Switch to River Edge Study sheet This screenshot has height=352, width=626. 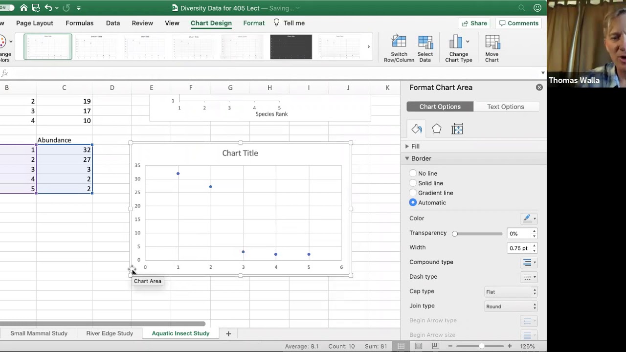click(110, 333)
